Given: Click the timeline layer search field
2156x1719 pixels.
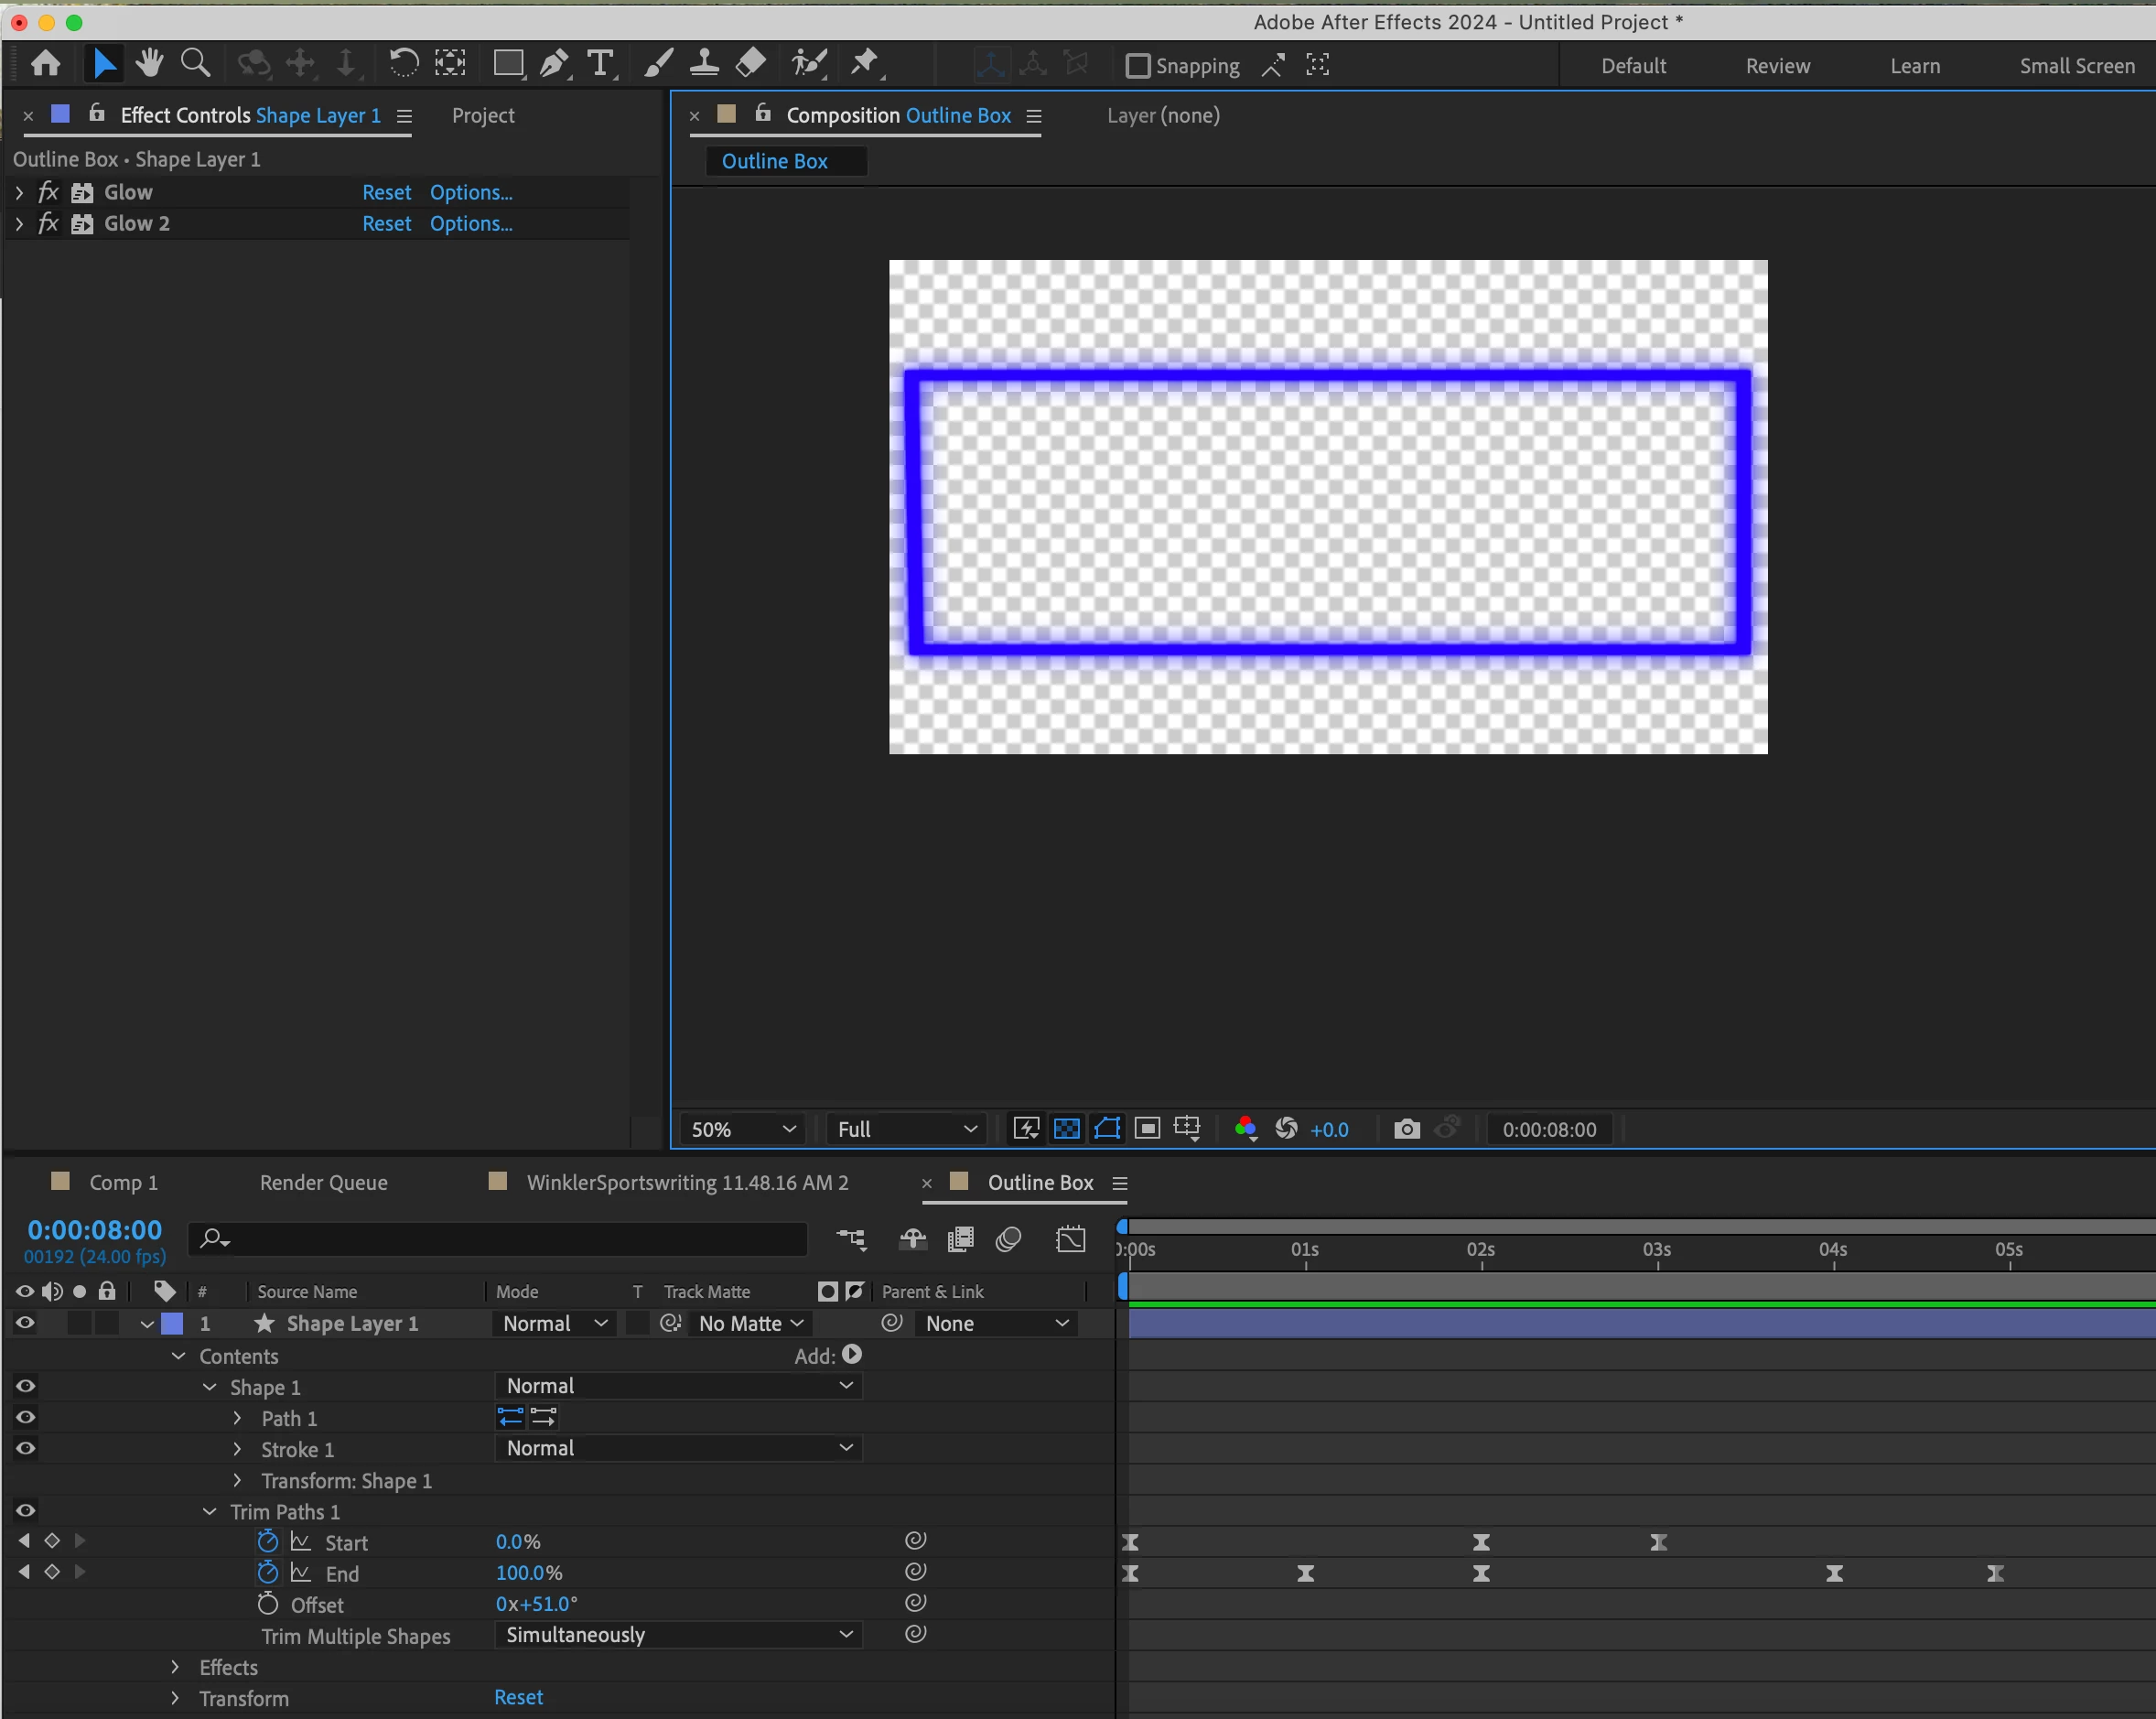Looking at the screenshot, I should [500, 1239].
